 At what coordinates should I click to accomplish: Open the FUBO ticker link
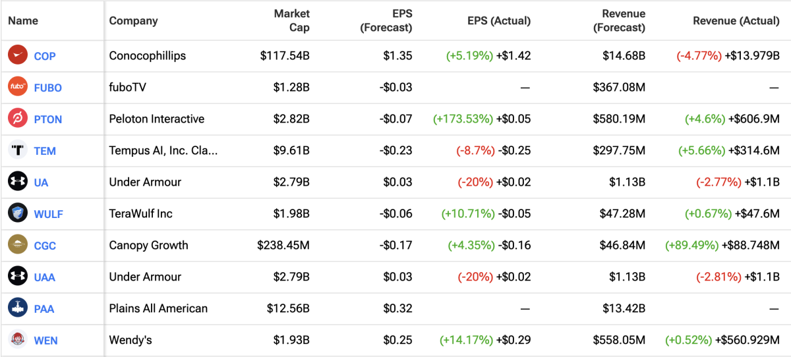[x=47, y=88]
